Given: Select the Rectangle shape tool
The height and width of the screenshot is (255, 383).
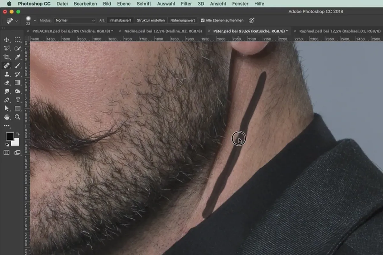Looking at the screenshot, I should point(18,109).
